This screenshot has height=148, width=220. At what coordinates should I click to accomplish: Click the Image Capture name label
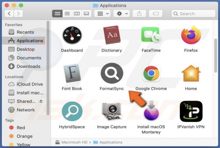pos(112,127)
